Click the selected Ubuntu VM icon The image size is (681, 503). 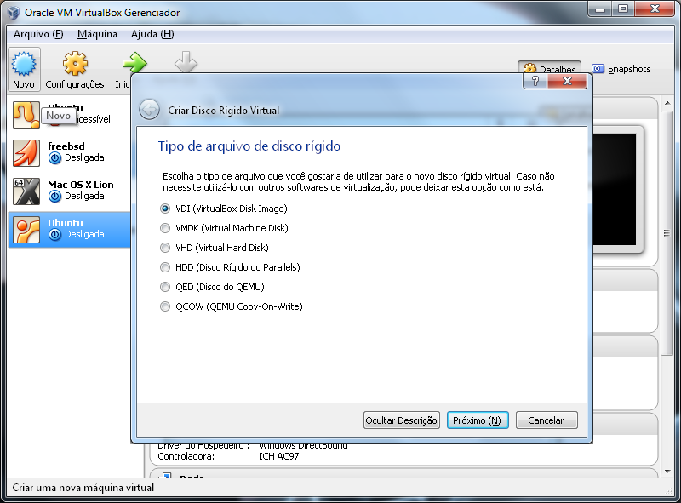click(x=26, y=229)
